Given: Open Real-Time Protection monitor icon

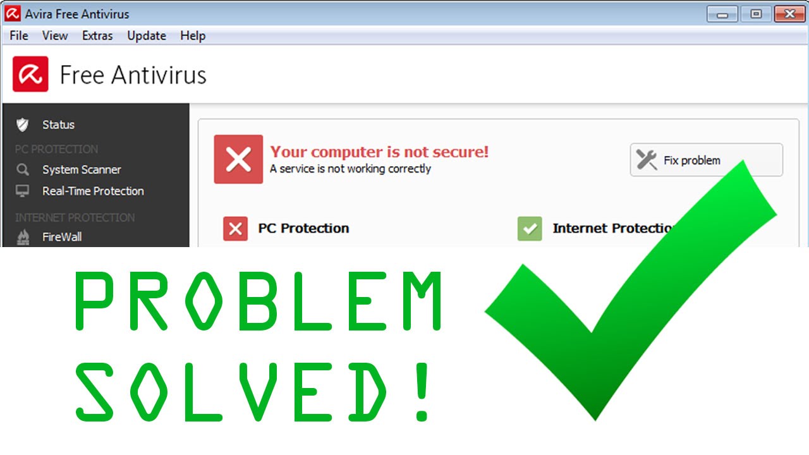Looking at the screenshot, I should tap(23, 191).
